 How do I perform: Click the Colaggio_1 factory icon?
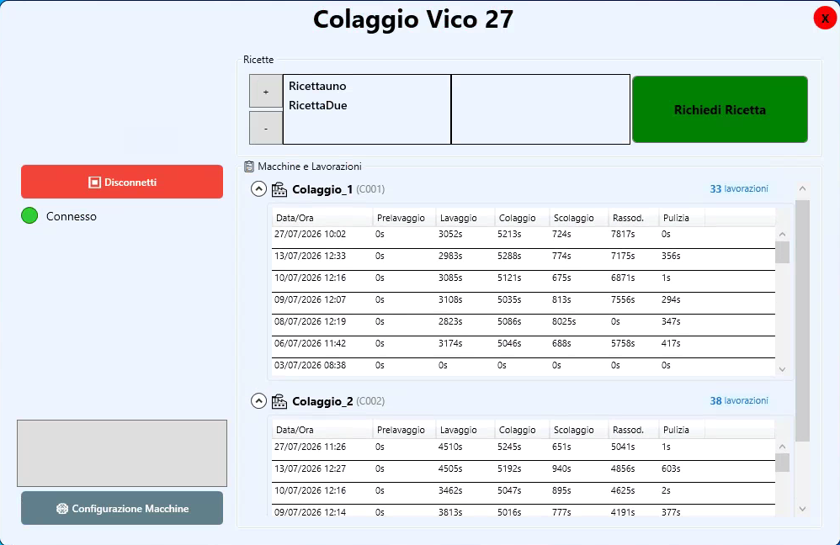[279, 189]
